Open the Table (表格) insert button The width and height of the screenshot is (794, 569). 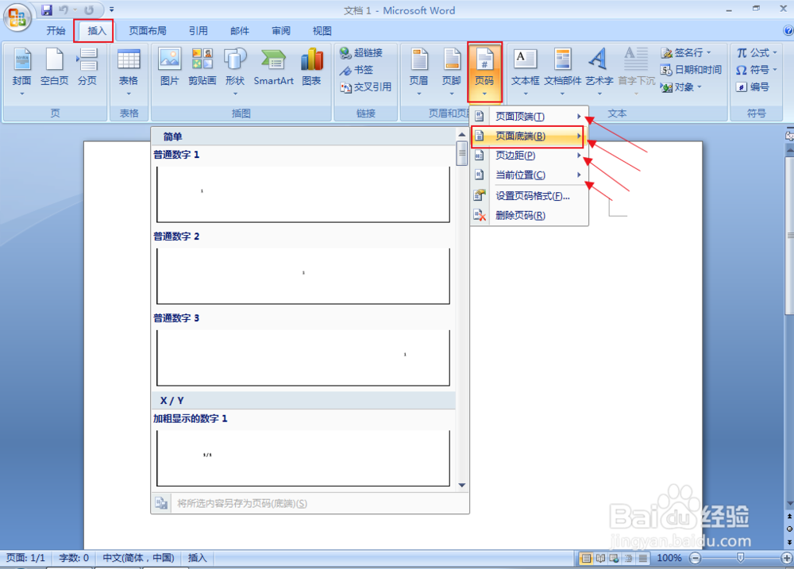click(x=129, y=71)
